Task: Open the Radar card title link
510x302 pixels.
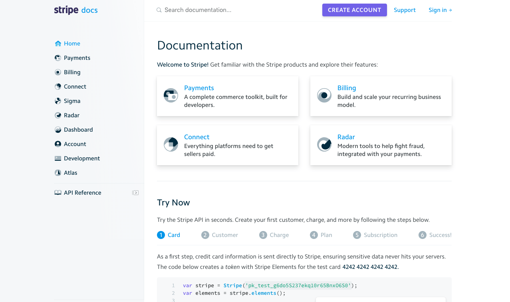Action: click(x=346, y=137)
